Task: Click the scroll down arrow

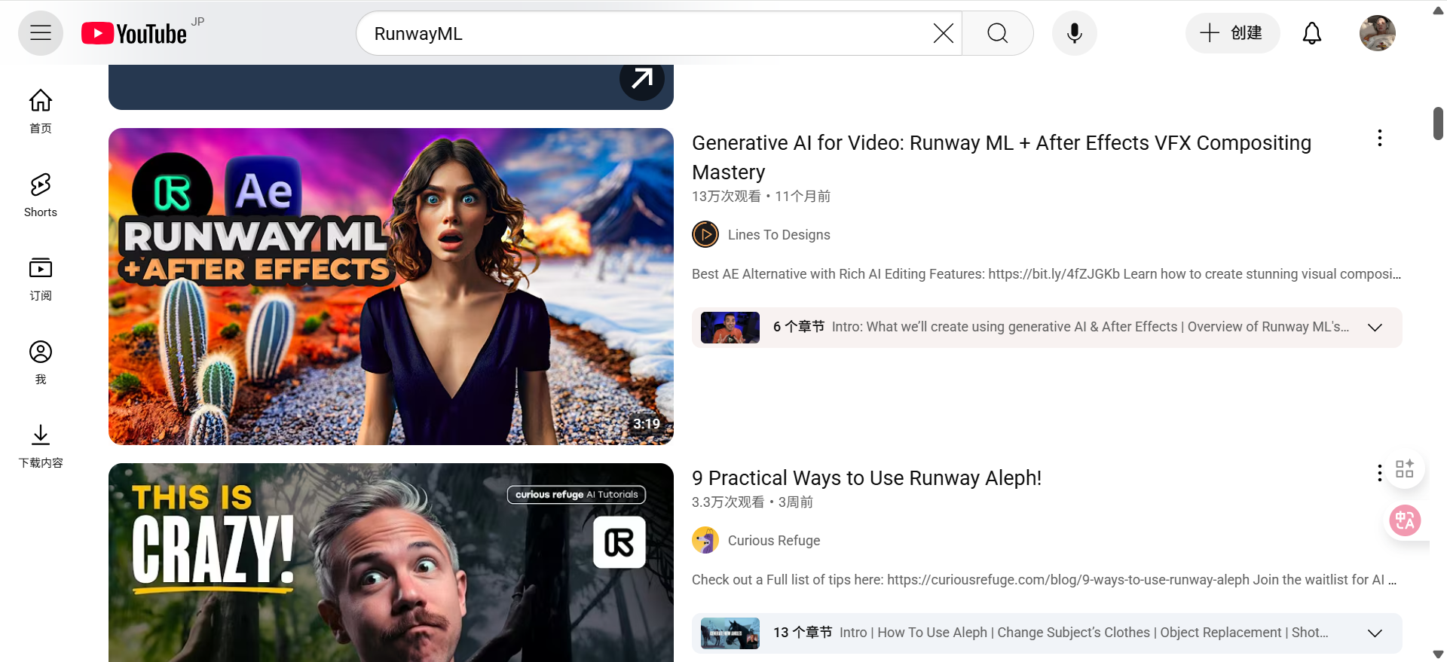Action: (x=1438, y=654)
